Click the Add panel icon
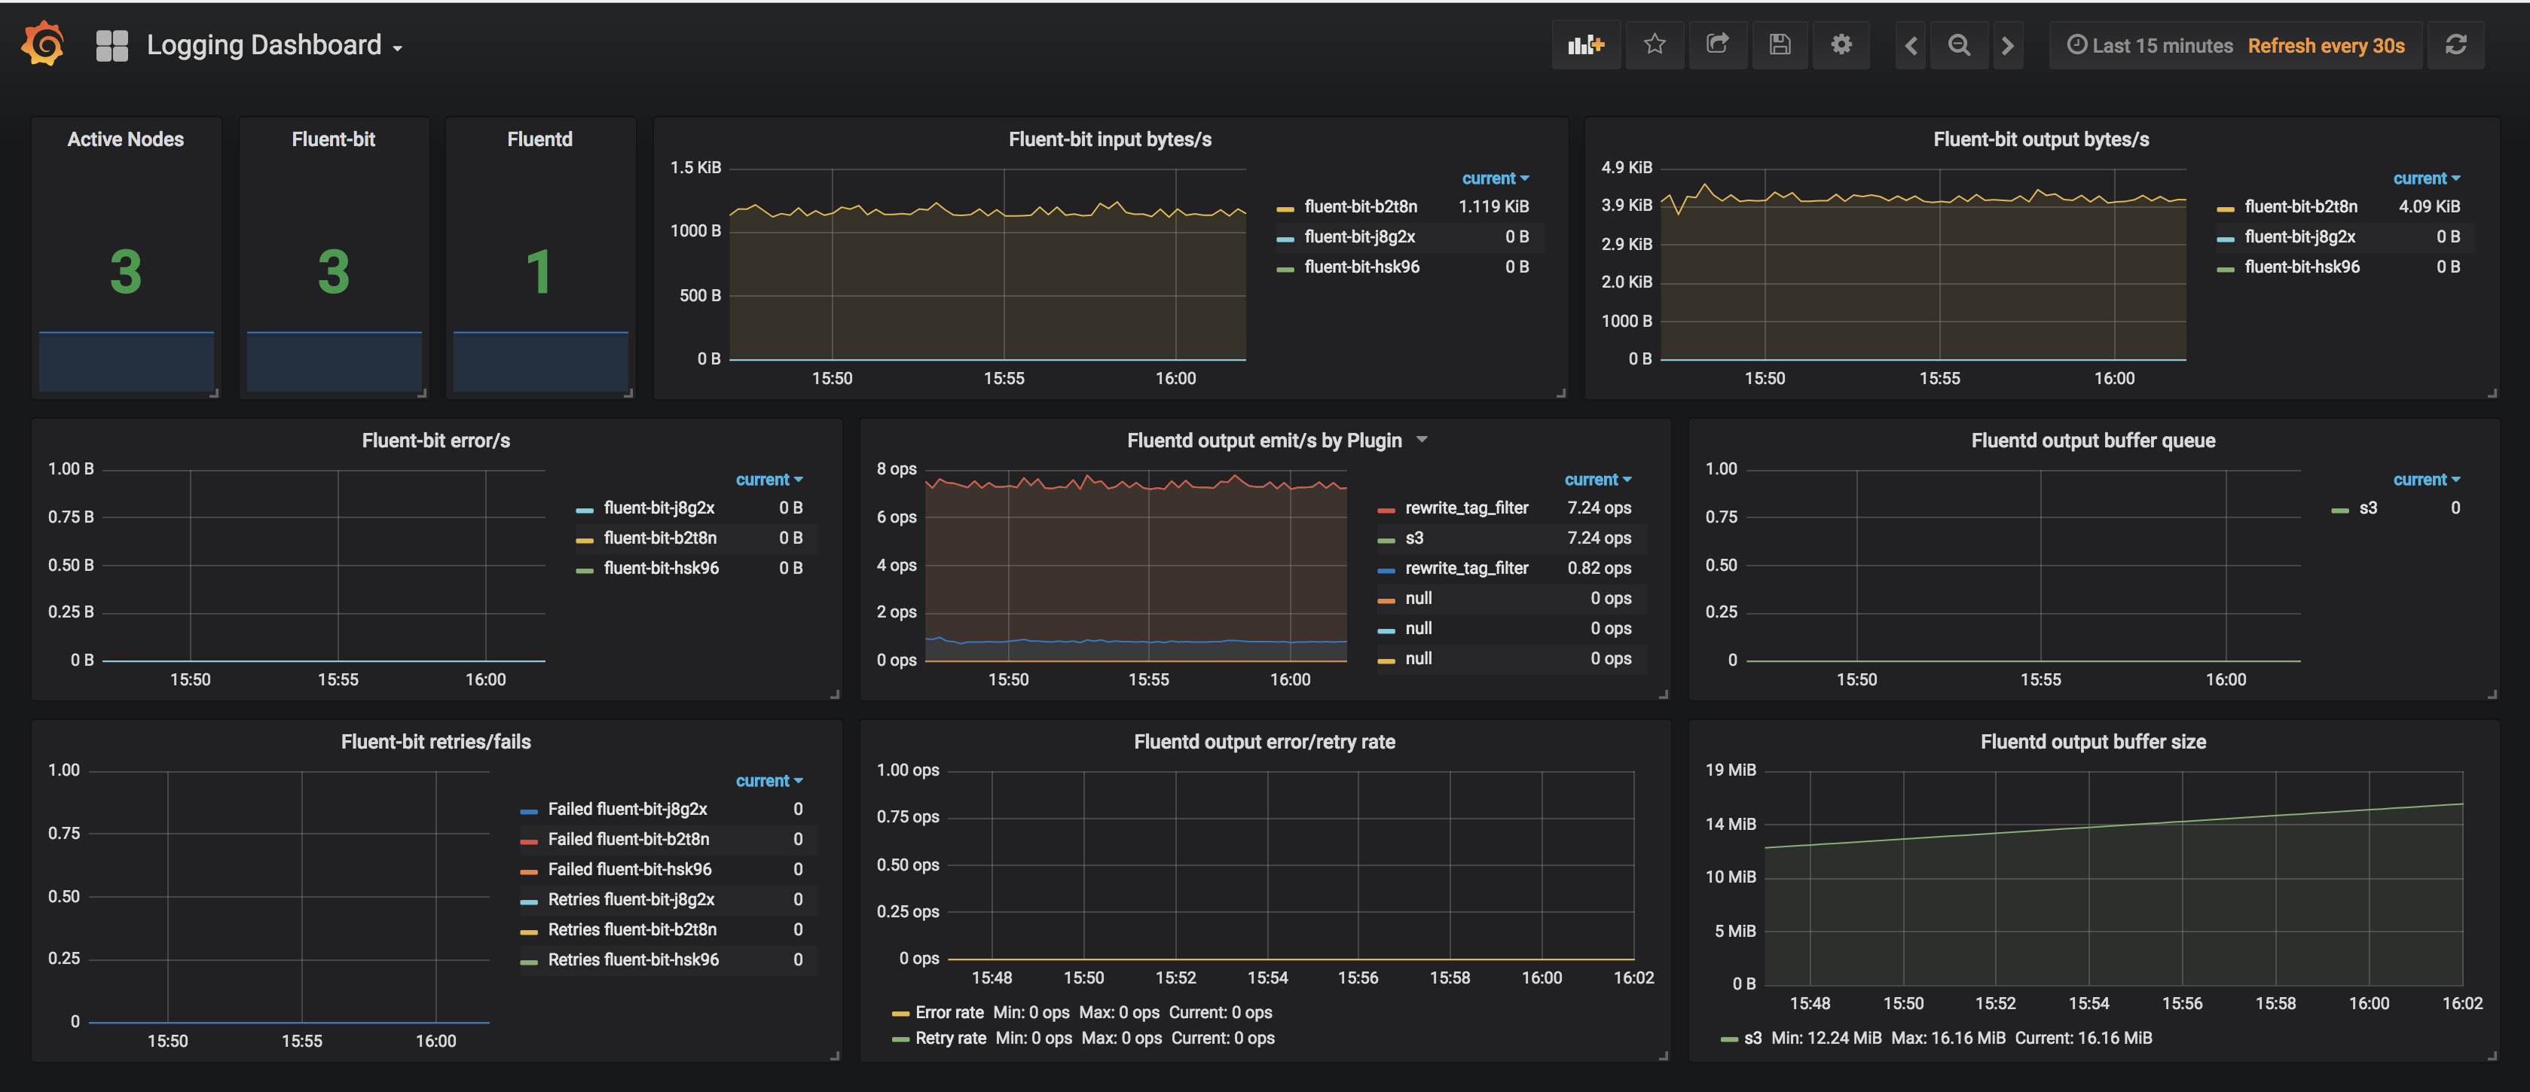 coord(1585,45)
